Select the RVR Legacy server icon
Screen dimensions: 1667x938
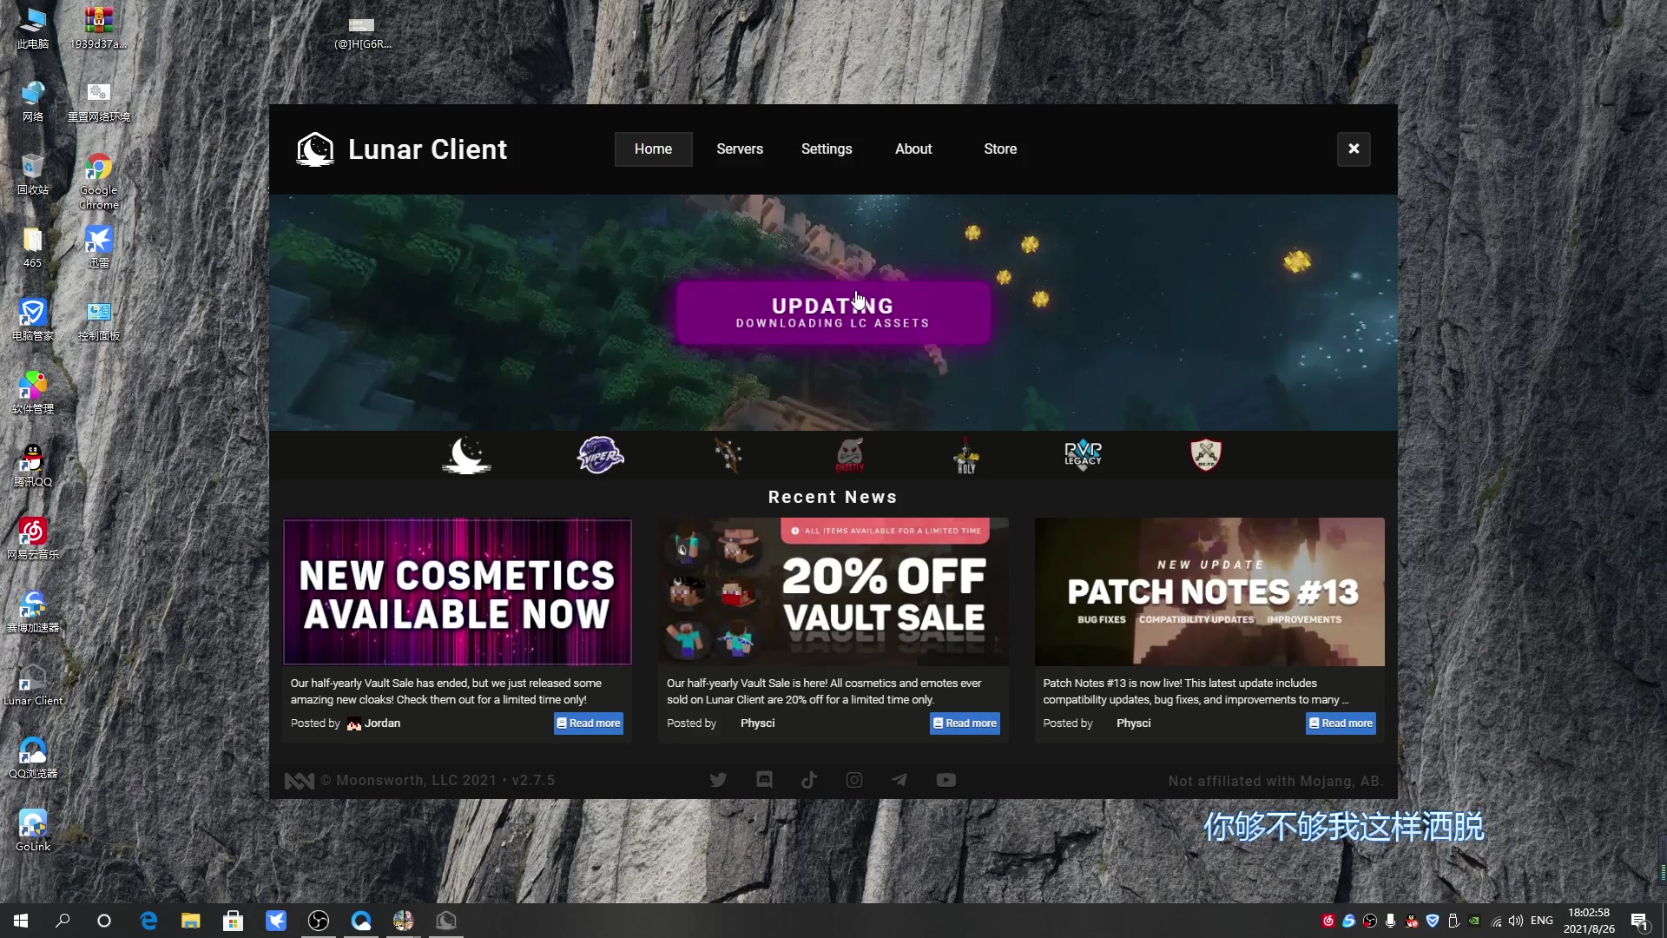pos(1083,454)
